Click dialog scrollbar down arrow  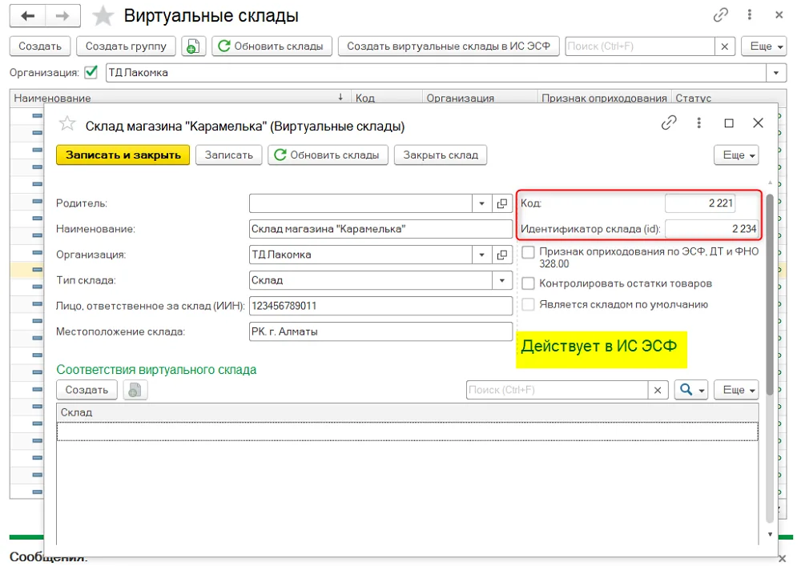pyautogui.click(x=771, y=534)
